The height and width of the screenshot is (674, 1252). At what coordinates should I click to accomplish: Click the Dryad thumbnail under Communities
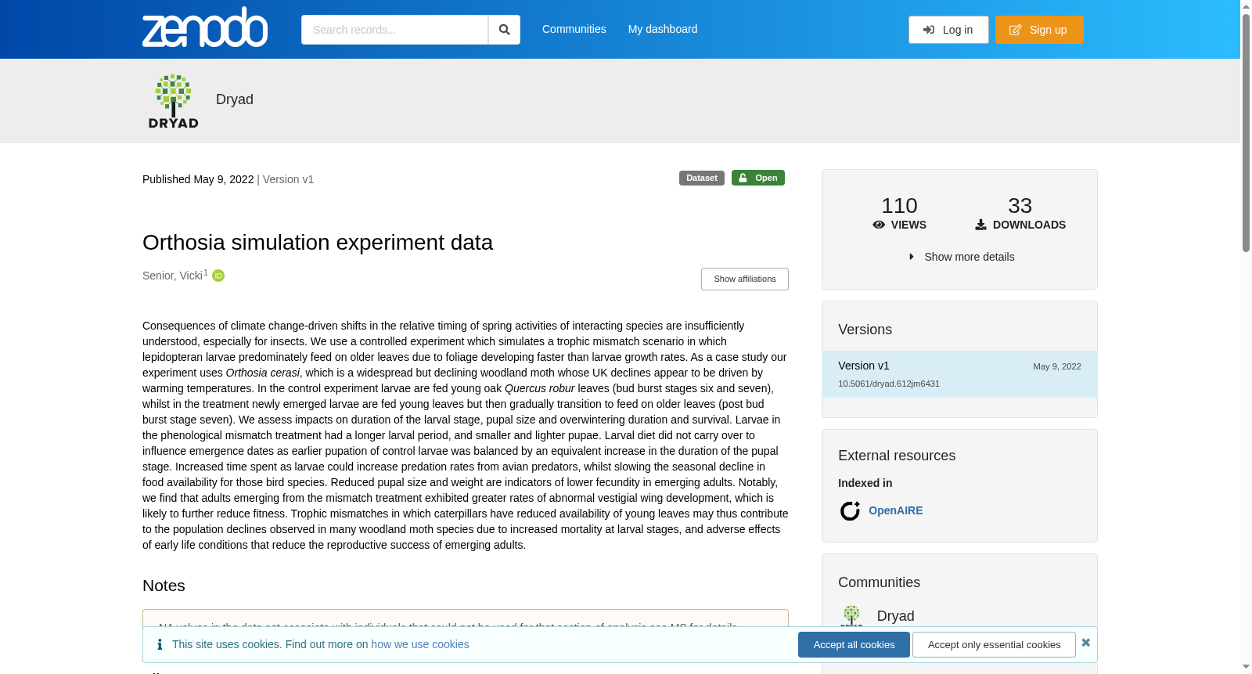click(x=851, y=615)
